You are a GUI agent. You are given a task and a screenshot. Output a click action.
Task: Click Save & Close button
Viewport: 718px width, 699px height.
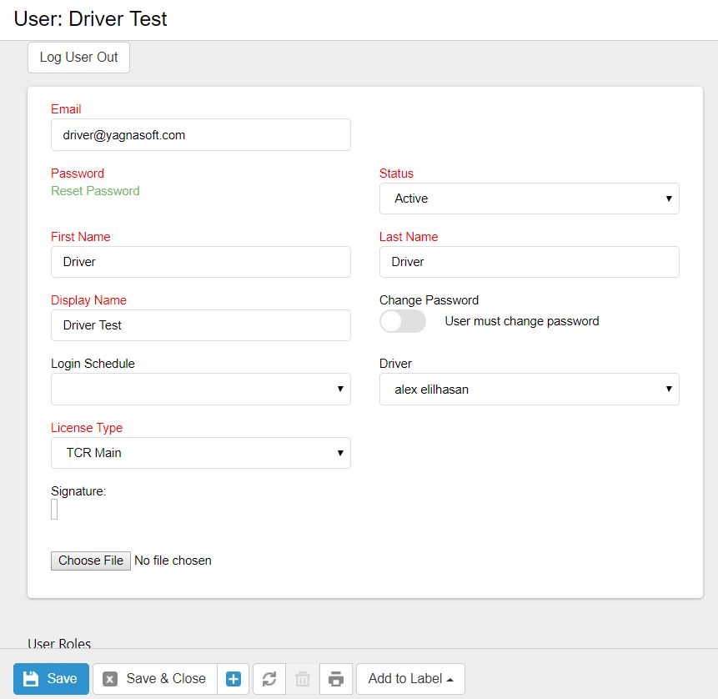click(155, 679)
